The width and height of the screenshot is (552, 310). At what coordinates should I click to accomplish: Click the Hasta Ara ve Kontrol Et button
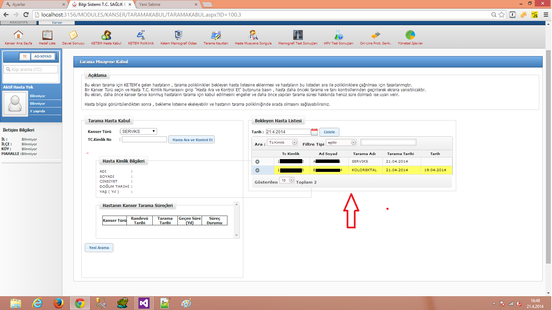coord(192,139)
